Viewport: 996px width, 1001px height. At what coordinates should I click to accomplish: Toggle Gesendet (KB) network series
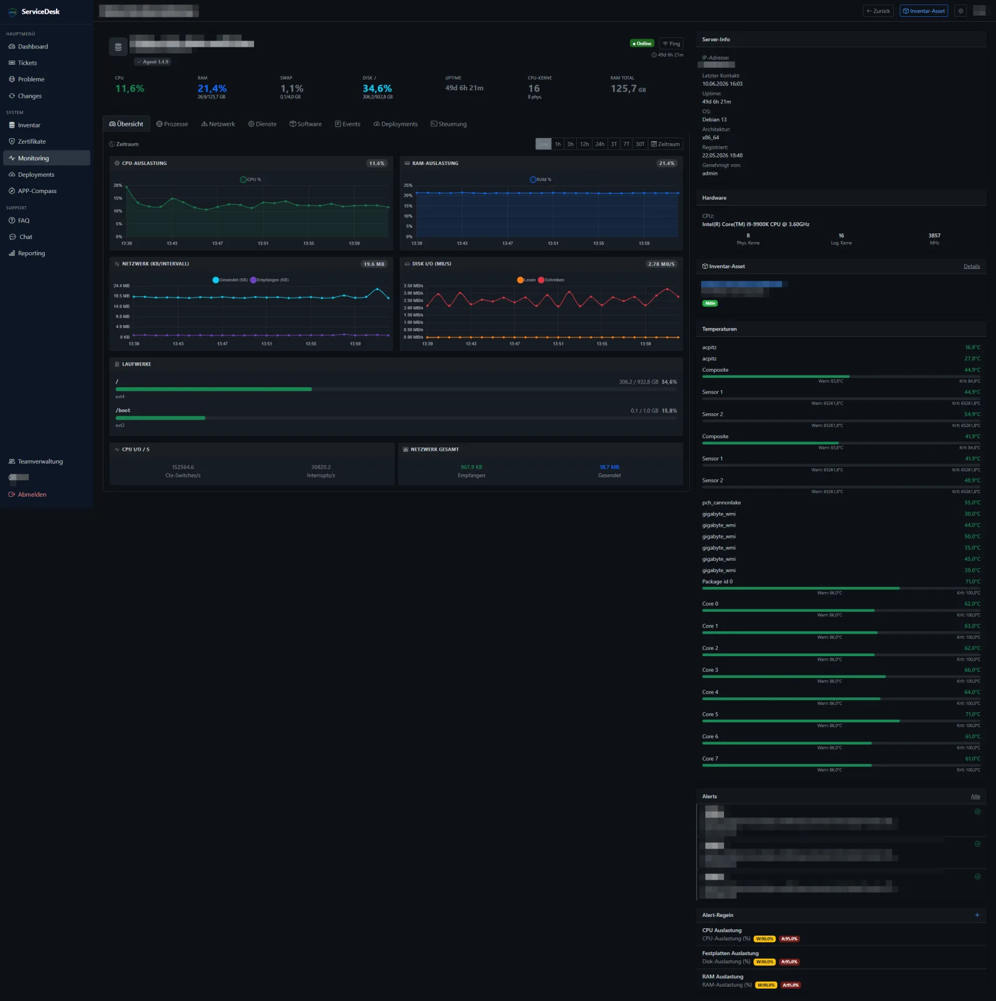pos(230,280)
